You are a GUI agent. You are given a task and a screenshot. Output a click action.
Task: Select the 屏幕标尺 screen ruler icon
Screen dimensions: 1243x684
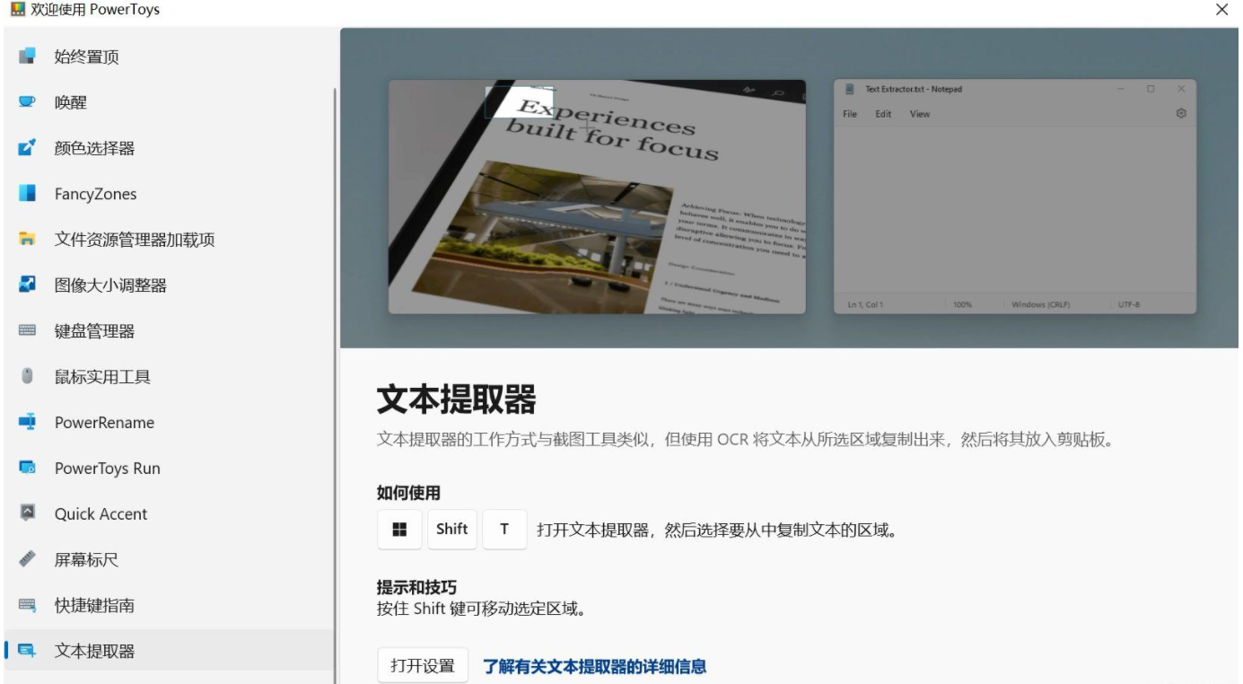click(27, 559)
